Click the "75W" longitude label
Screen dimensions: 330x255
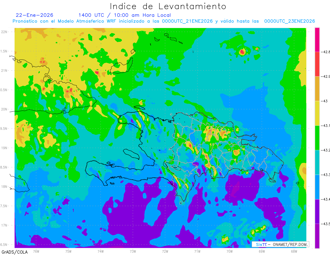click(68, 251)
